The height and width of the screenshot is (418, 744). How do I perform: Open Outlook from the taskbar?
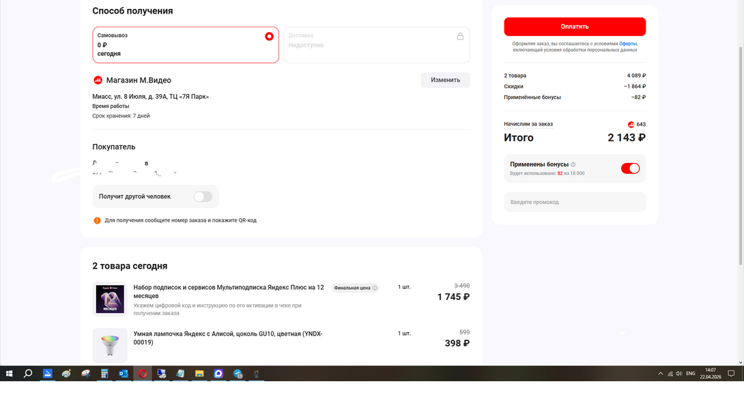[x=124, y=374]
